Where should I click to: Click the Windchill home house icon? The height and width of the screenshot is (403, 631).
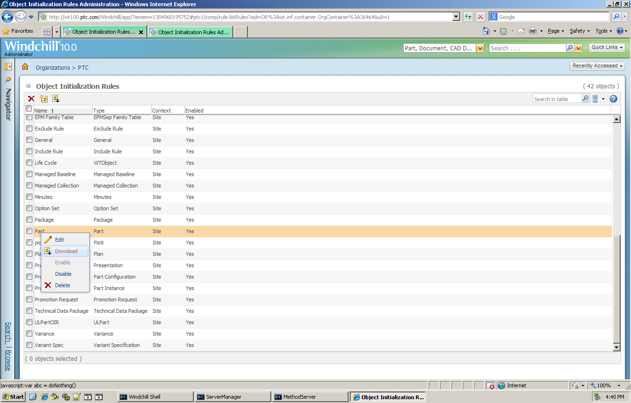25,67
